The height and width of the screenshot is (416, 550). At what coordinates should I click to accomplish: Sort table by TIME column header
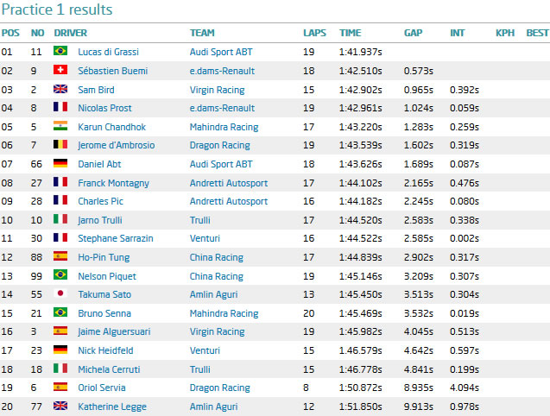point(350,33)
